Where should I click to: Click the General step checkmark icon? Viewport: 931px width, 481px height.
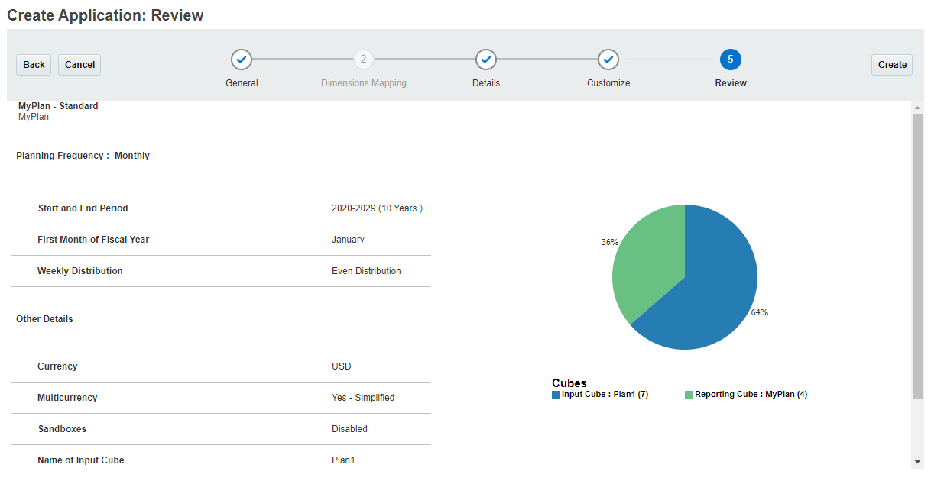click(242, 60)
